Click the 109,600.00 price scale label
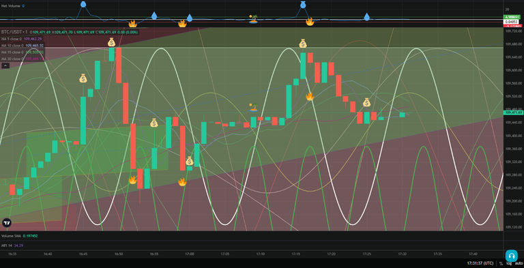 click(x=514, y=70)
